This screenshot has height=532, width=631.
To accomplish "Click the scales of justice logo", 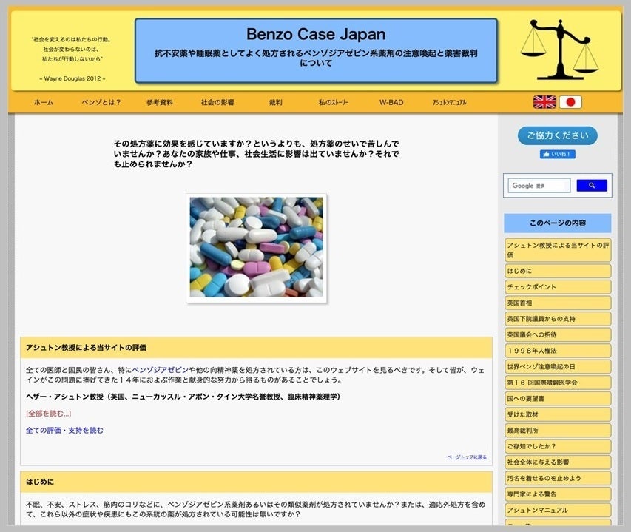I will tap(559, 50).
